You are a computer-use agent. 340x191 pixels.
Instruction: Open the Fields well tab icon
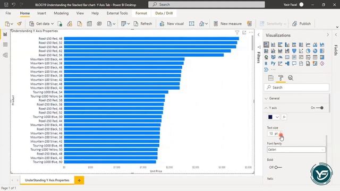[x=270, y=78]
